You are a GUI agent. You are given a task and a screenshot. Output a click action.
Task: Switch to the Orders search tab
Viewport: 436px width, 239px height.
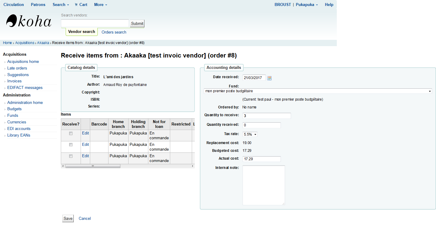point(114,32)
